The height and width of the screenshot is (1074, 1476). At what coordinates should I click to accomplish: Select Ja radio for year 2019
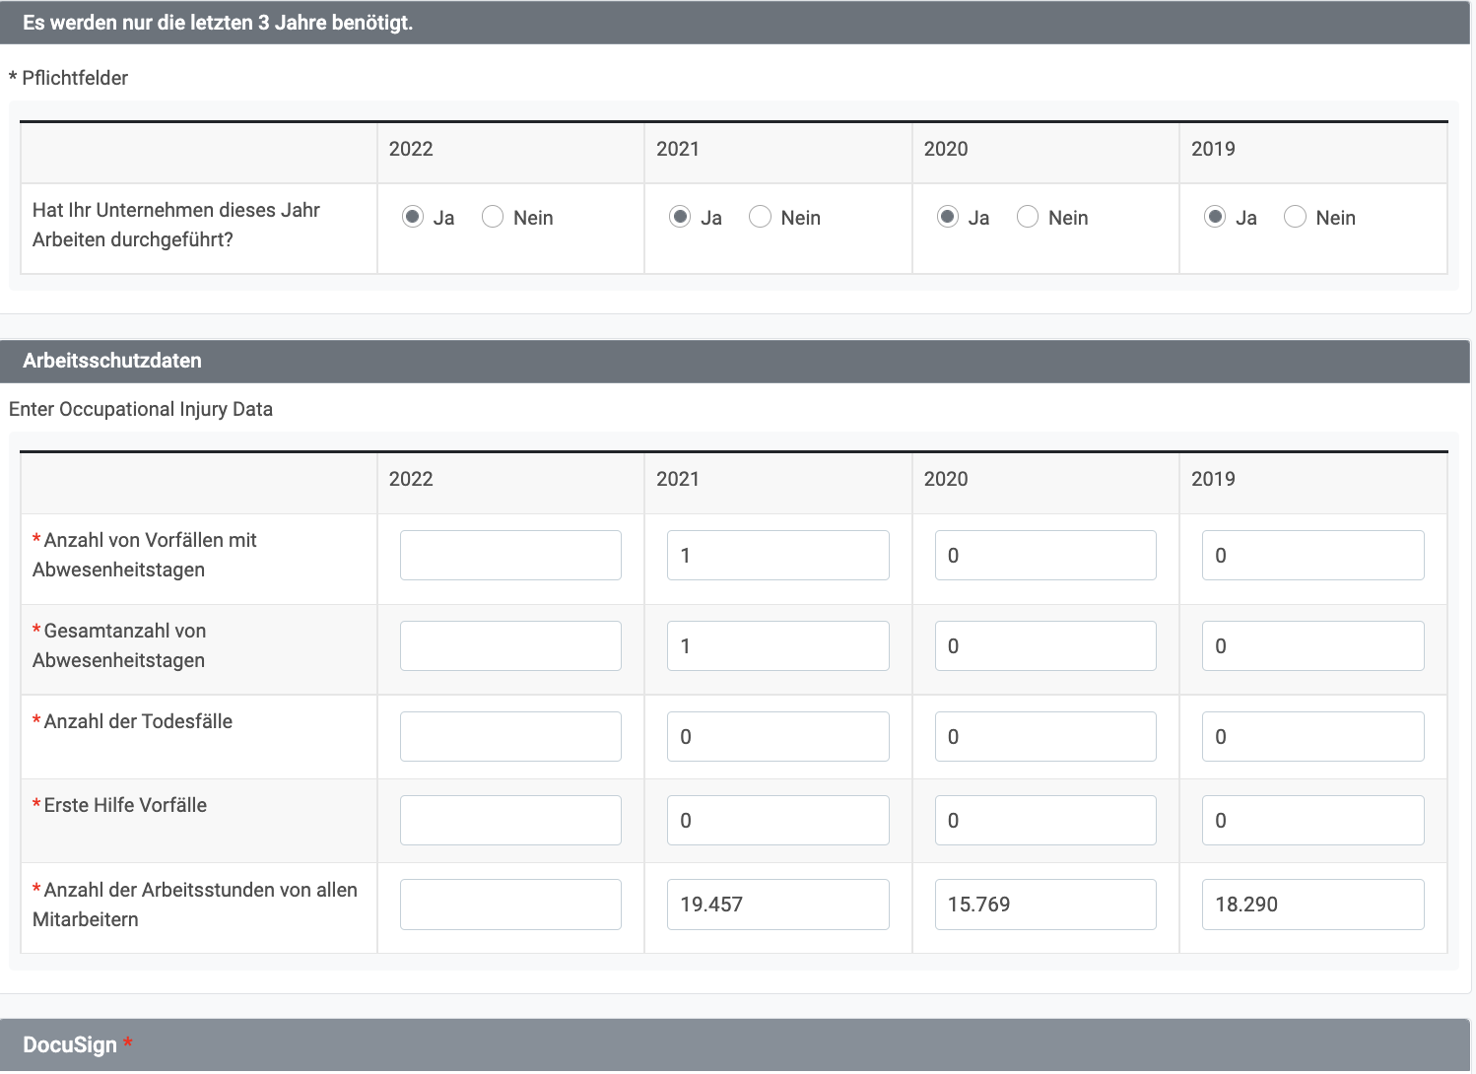click(x=1215, y=217)
